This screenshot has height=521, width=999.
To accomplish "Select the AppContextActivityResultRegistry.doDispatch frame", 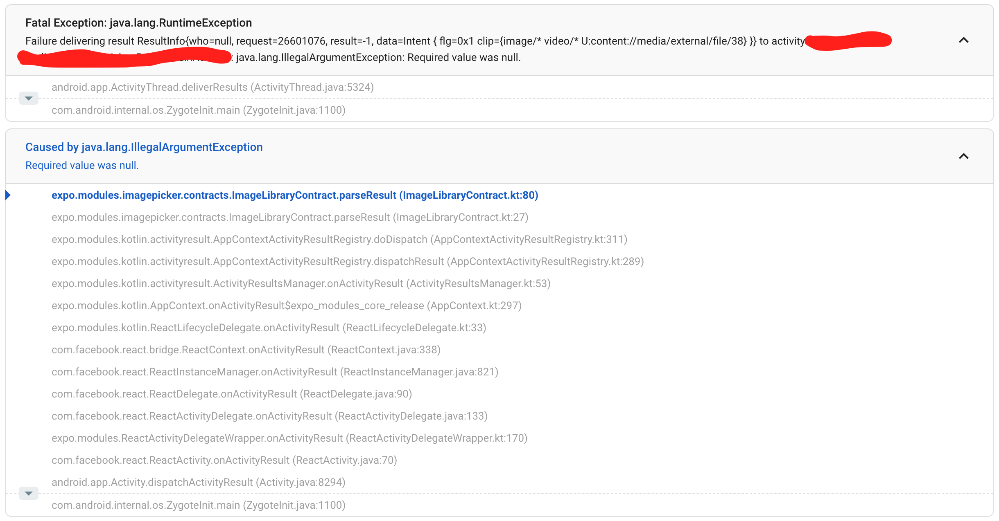I will (x=339, y=239).
